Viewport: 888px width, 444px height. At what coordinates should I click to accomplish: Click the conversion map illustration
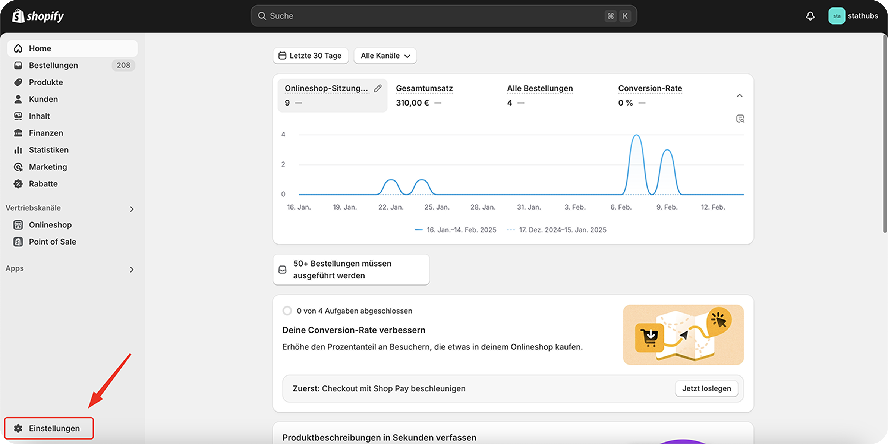tap(683, 335)
